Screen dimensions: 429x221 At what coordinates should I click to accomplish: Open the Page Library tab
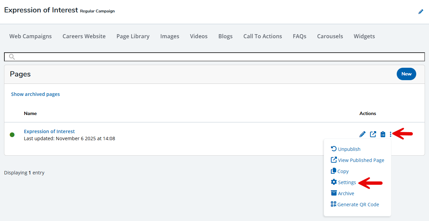point(133,36)
